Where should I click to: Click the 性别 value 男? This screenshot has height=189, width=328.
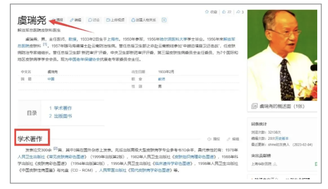tap(160, 86)
